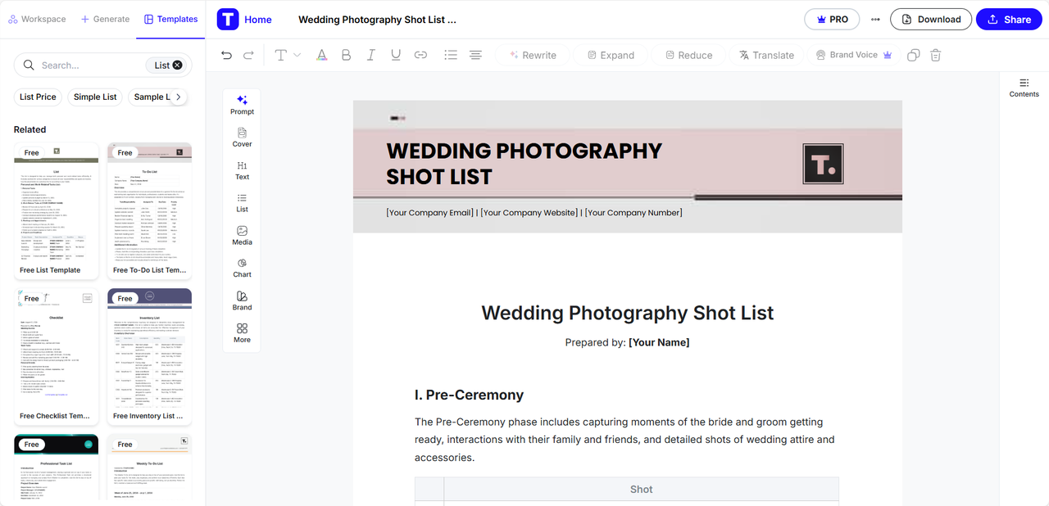The width and height of the screenshot is (1049, 506).
Task: Click the Related section label
Action: (30, 129)
